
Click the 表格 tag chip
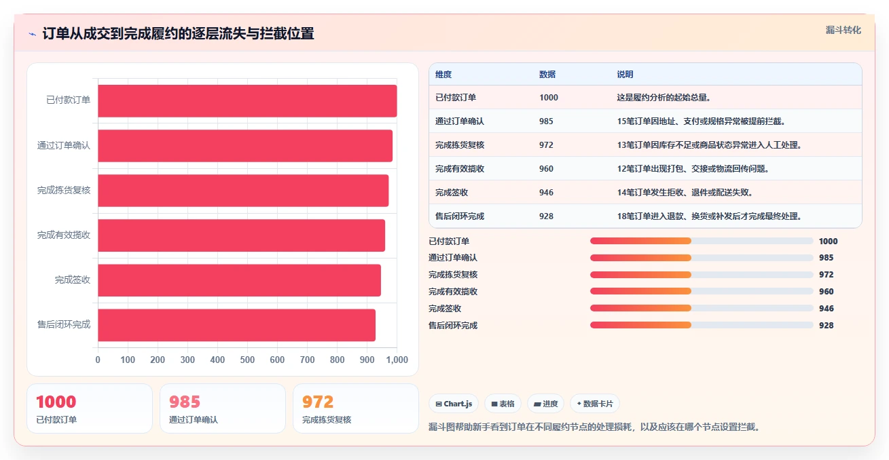[503, 404]
